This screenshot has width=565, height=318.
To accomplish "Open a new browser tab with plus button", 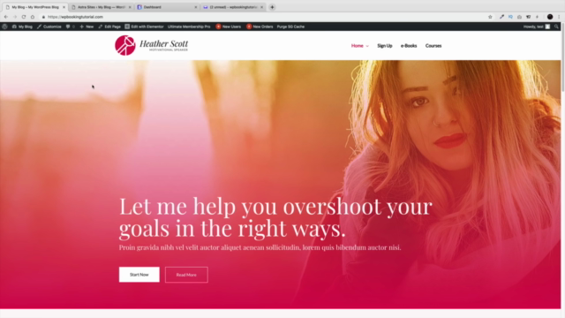I will click(x=272, y=7).
